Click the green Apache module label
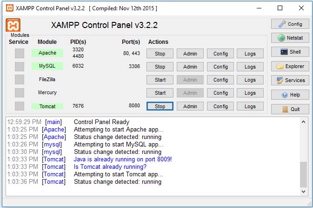The height and width of the screenshot is (208, 313). coord(47,53)
